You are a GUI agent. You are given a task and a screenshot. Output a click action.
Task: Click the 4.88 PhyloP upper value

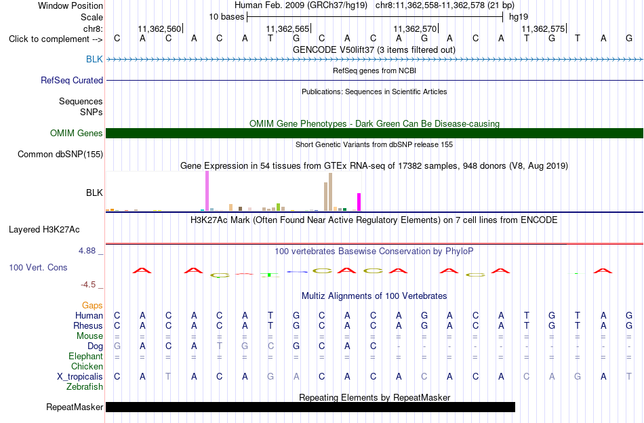point(87,251)
